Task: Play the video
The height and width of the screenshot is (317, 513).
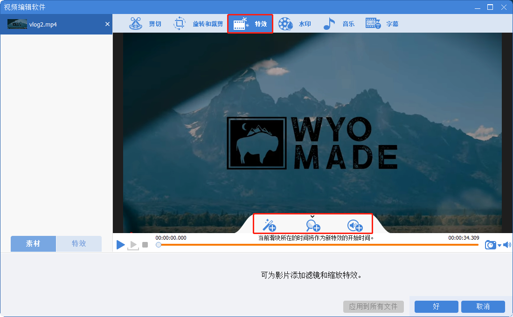Action: (120, 244)
